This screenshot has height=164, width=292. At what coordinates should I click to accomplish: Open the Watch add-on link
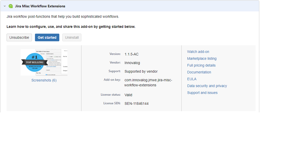click(x=198, y=52)
